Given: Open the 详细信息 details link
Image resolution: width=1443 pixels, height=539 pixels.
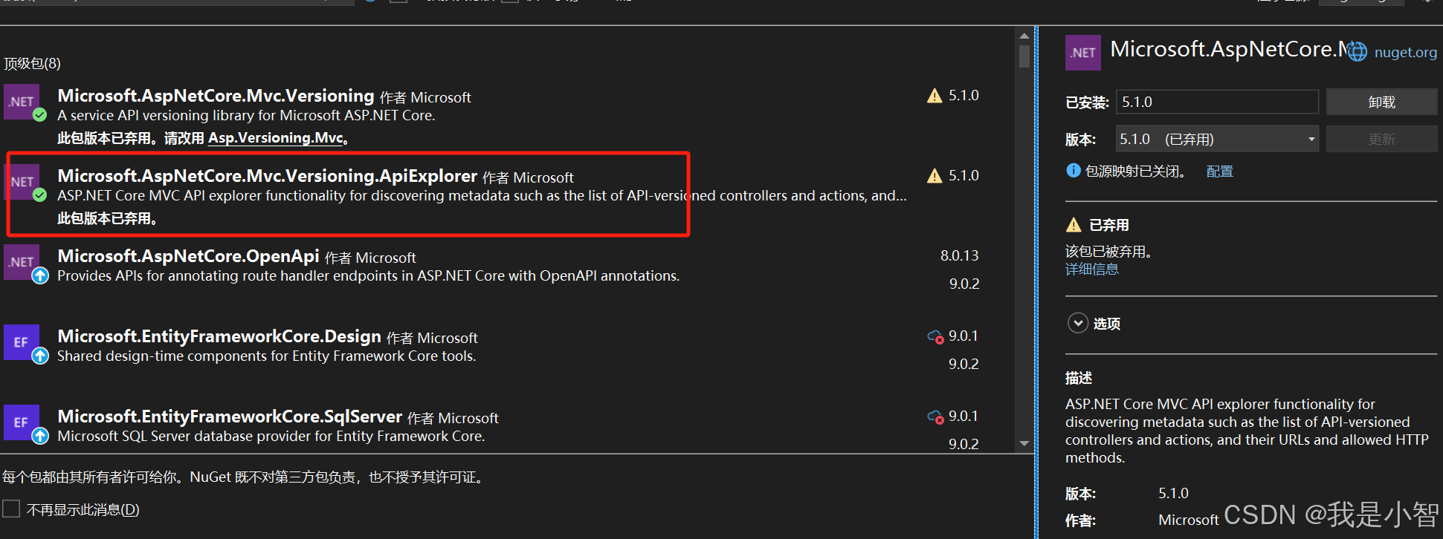Looking at the screenshot, I should pyautogui.click(x=1092, y=269).
